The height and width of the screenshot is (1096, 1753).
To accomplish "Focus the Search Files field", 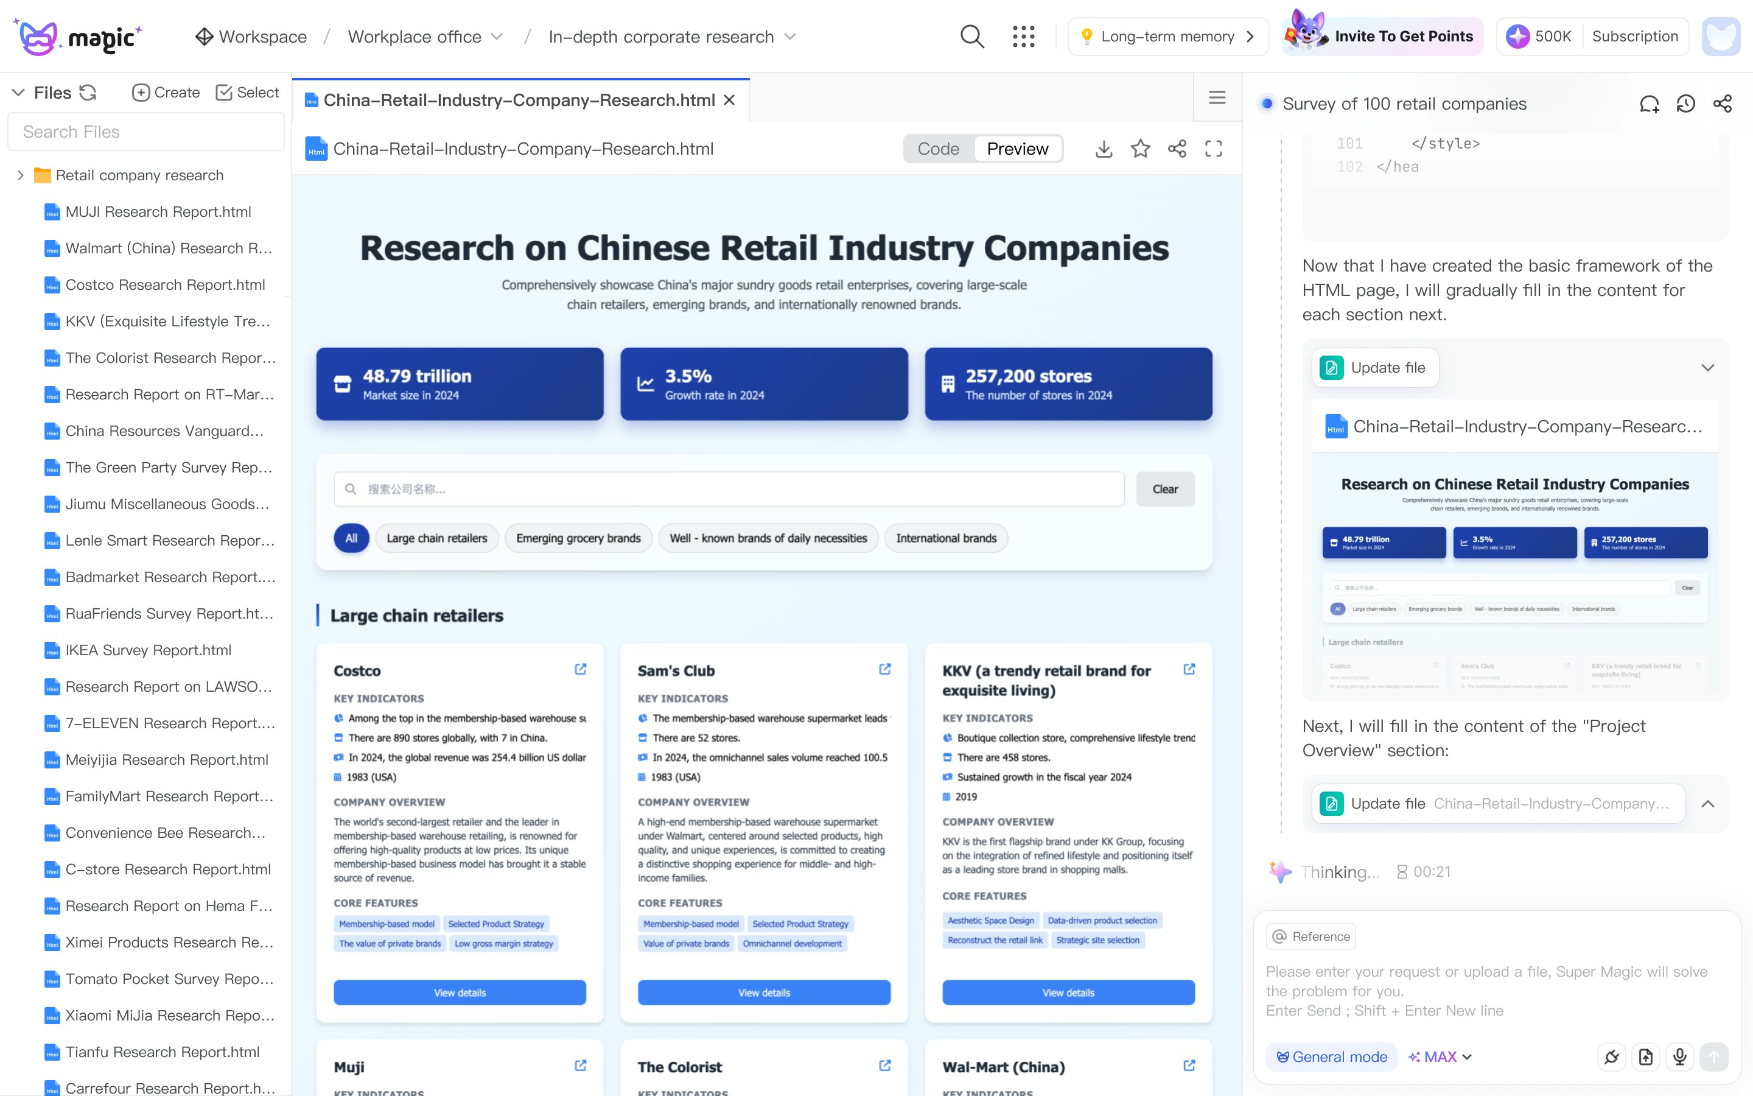I will (145, 131).
